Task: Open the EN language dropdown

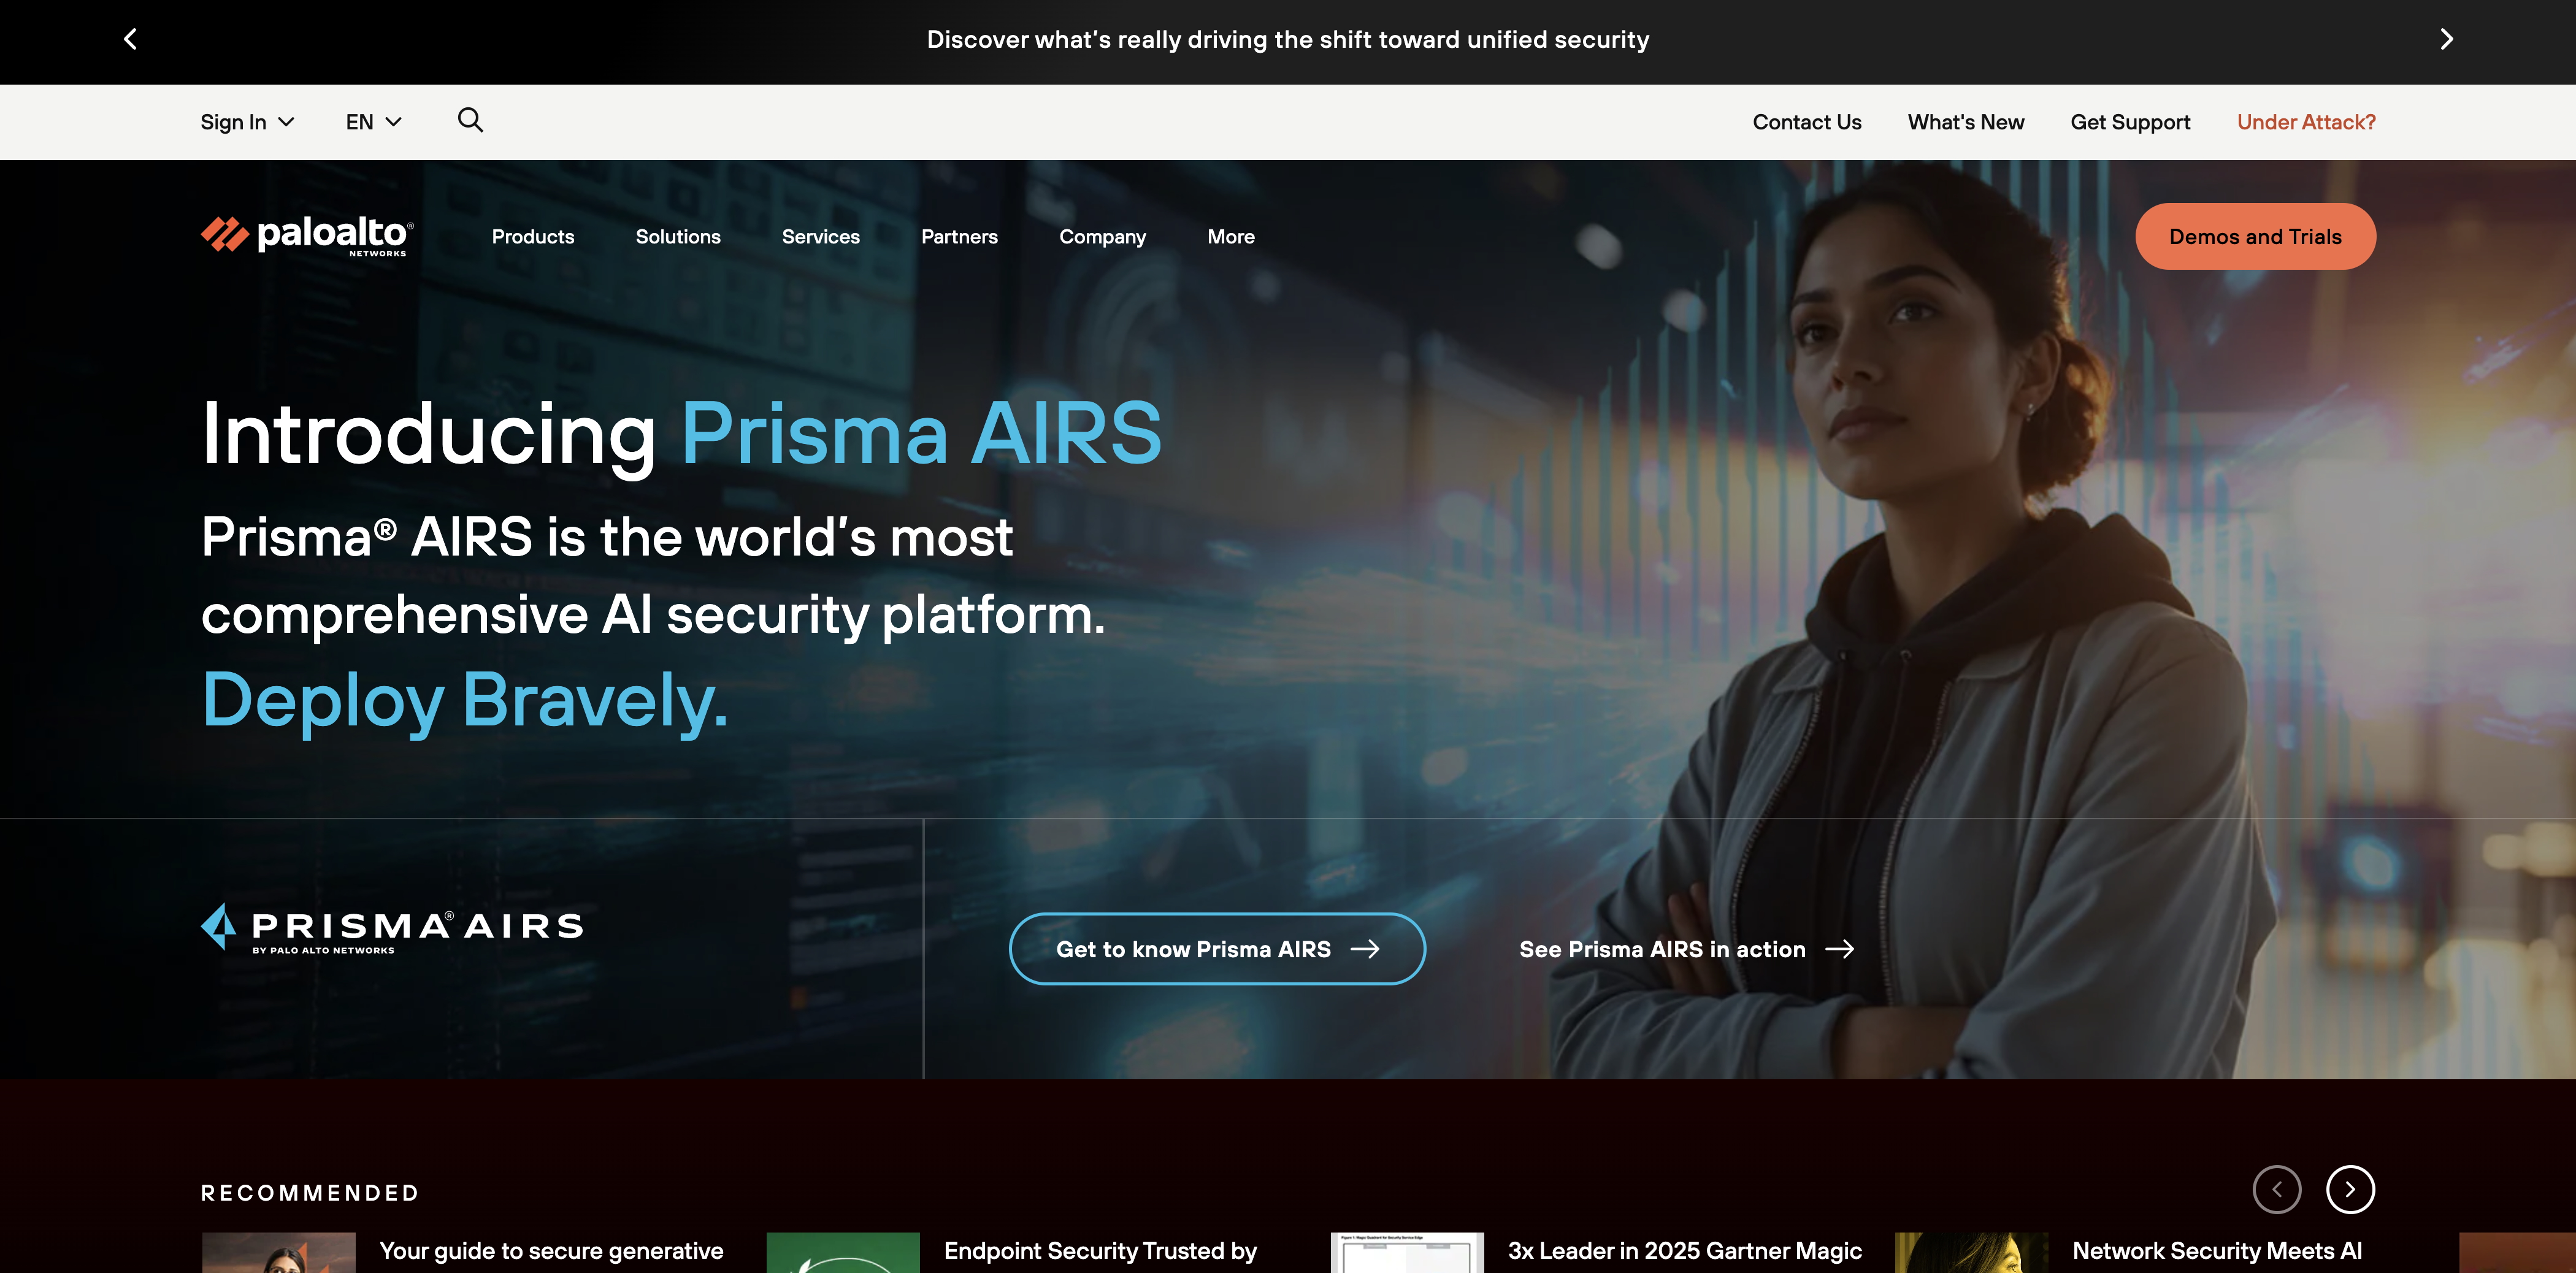Action: 373,122
